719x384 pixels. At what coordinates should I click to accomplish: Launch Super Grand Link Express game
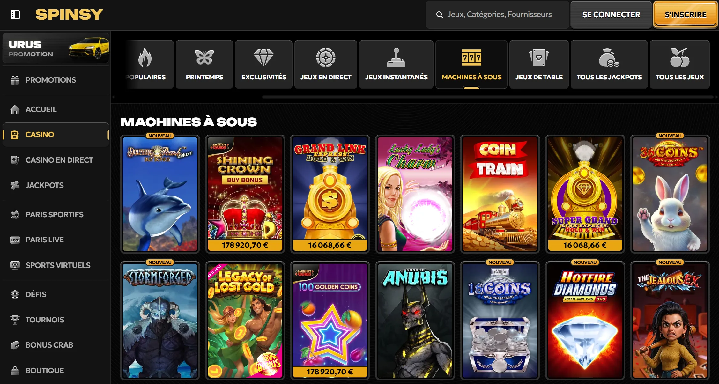tap(585, 194)
